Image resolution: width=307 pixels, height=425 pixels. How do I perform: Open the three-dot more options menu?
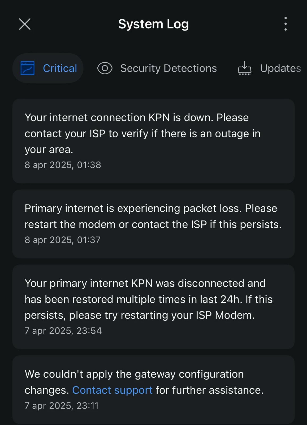click(x=286, y=24)
